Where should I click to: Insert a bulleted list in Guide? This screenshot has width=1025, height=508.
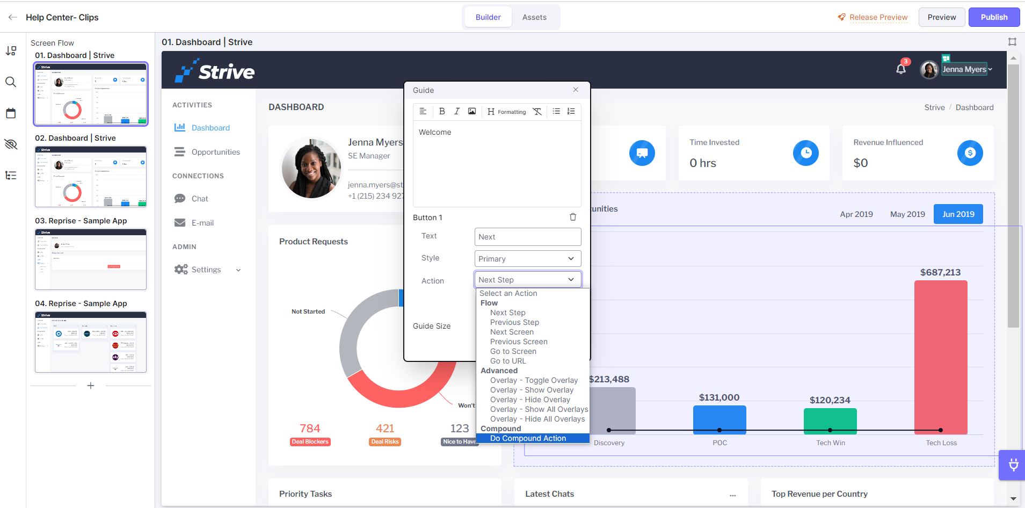556,111
